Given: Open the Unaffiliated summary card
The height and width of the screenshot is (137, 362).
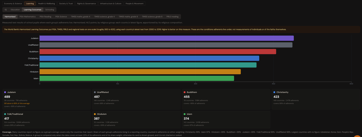Looking at the screenshot, I should click(x=136, y=99).
